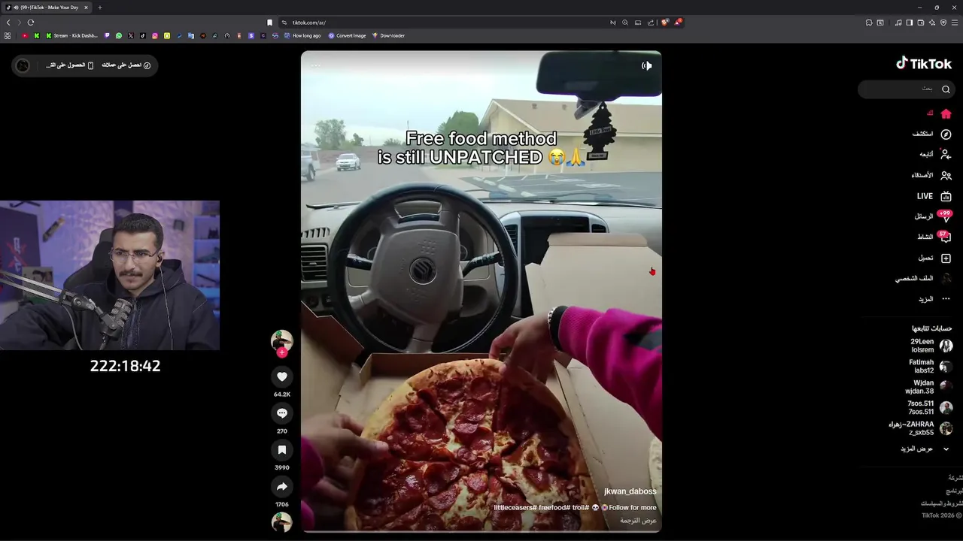Viewport: 963px width, 541px height.
Task: Open the extensions puzzle icon
Action: tap(868, 23)
